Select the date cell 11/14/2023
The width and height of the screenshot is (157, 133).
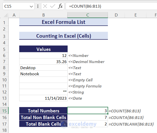43,98
